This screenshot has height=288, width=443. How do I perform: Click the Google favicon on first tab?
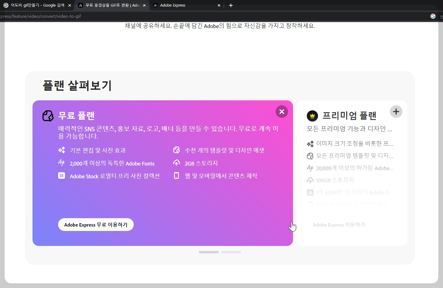[x=6, y=5]
